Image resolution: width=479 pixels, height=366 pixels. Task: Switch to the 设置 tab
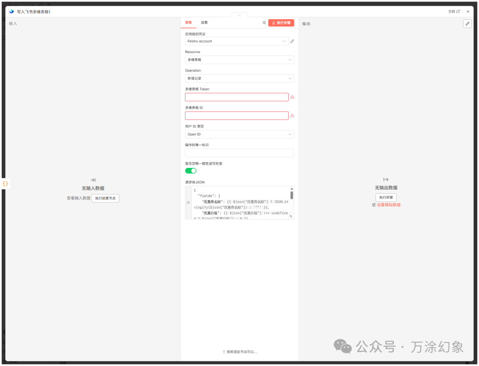coord(204,23)
